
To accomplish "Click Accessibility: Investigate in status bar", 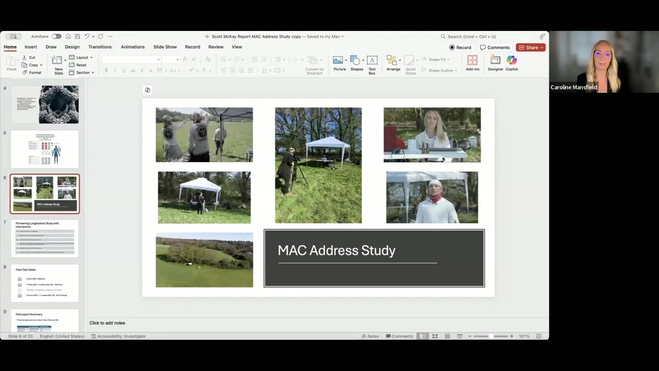I will click(x=118, y=336).
